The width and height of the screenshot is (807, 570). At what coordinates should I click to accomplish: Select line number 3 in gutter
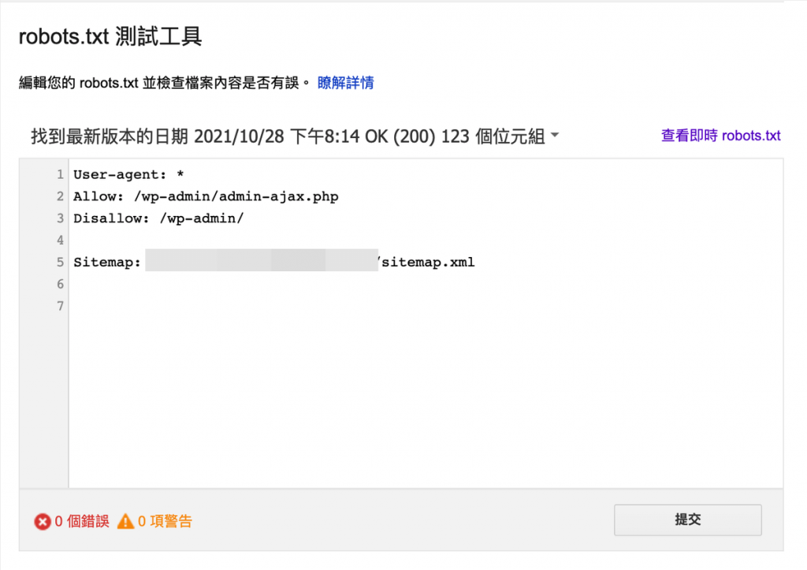coord(60,218)
